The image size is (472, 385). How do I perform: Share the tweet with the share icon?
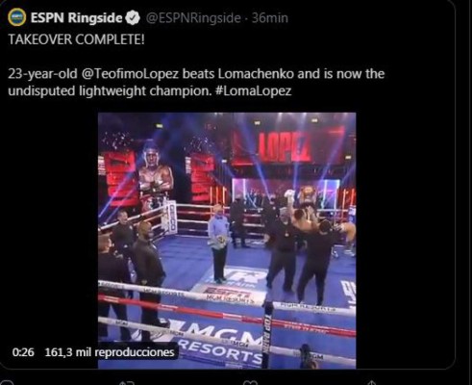coord(372,383)
